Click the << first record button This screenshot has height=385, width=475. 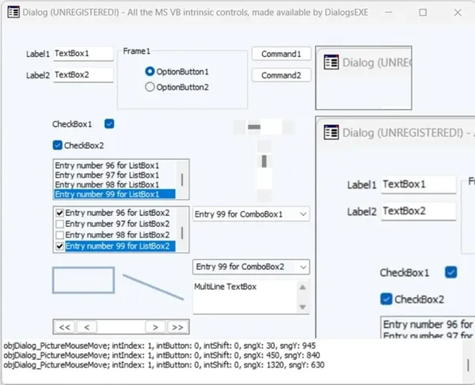click(x=65, y=327)
